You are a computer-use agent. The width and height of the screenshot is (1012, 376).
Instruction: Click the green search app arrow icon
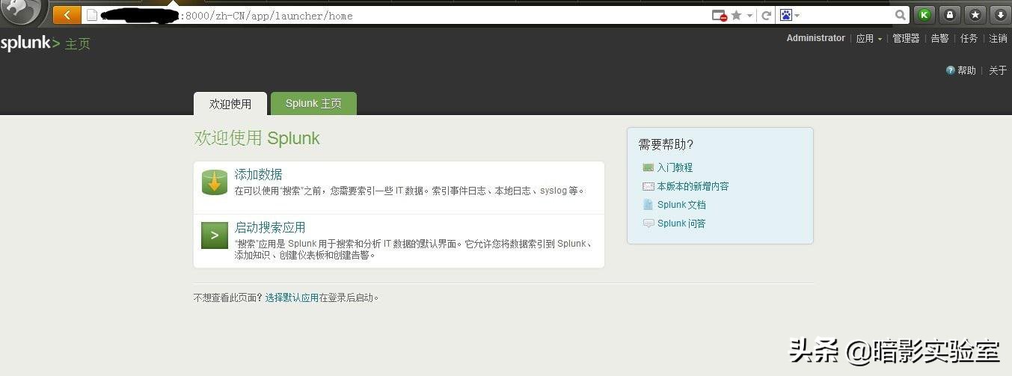pos(215,235)
